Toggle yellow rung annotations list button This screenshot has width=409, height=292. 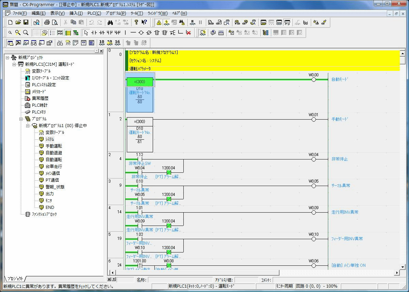coord(68,33)
